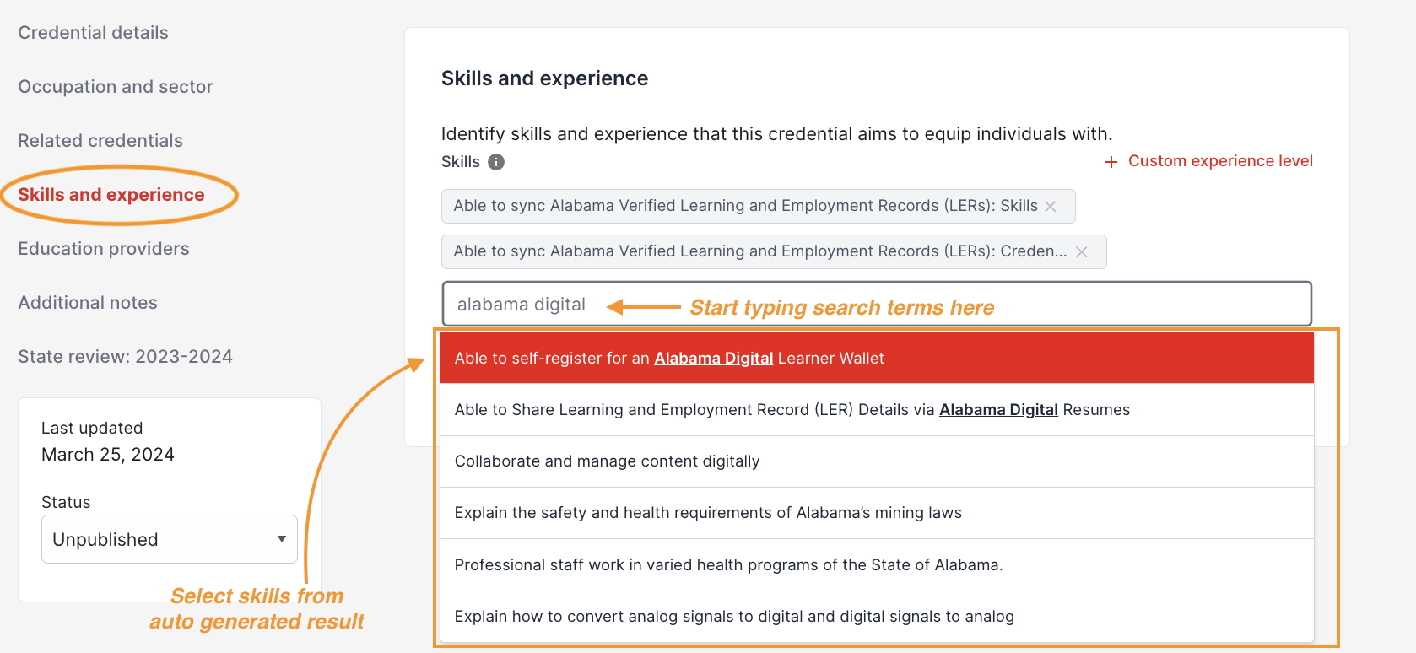Click the Last updated date March 25, 2024

[108, 455]
